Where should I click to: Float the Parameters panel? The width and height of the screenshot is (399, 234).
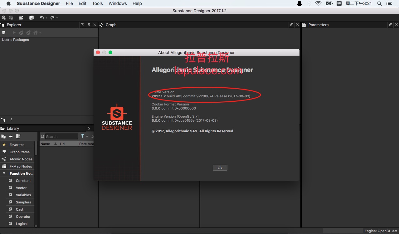[390, 25]
